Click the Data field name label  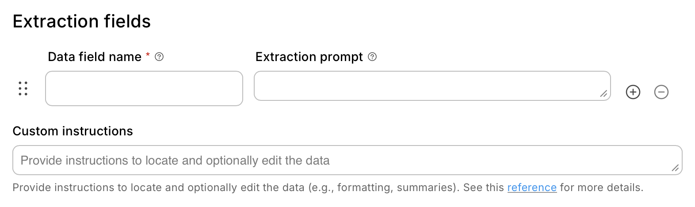(x=95, y=57)
